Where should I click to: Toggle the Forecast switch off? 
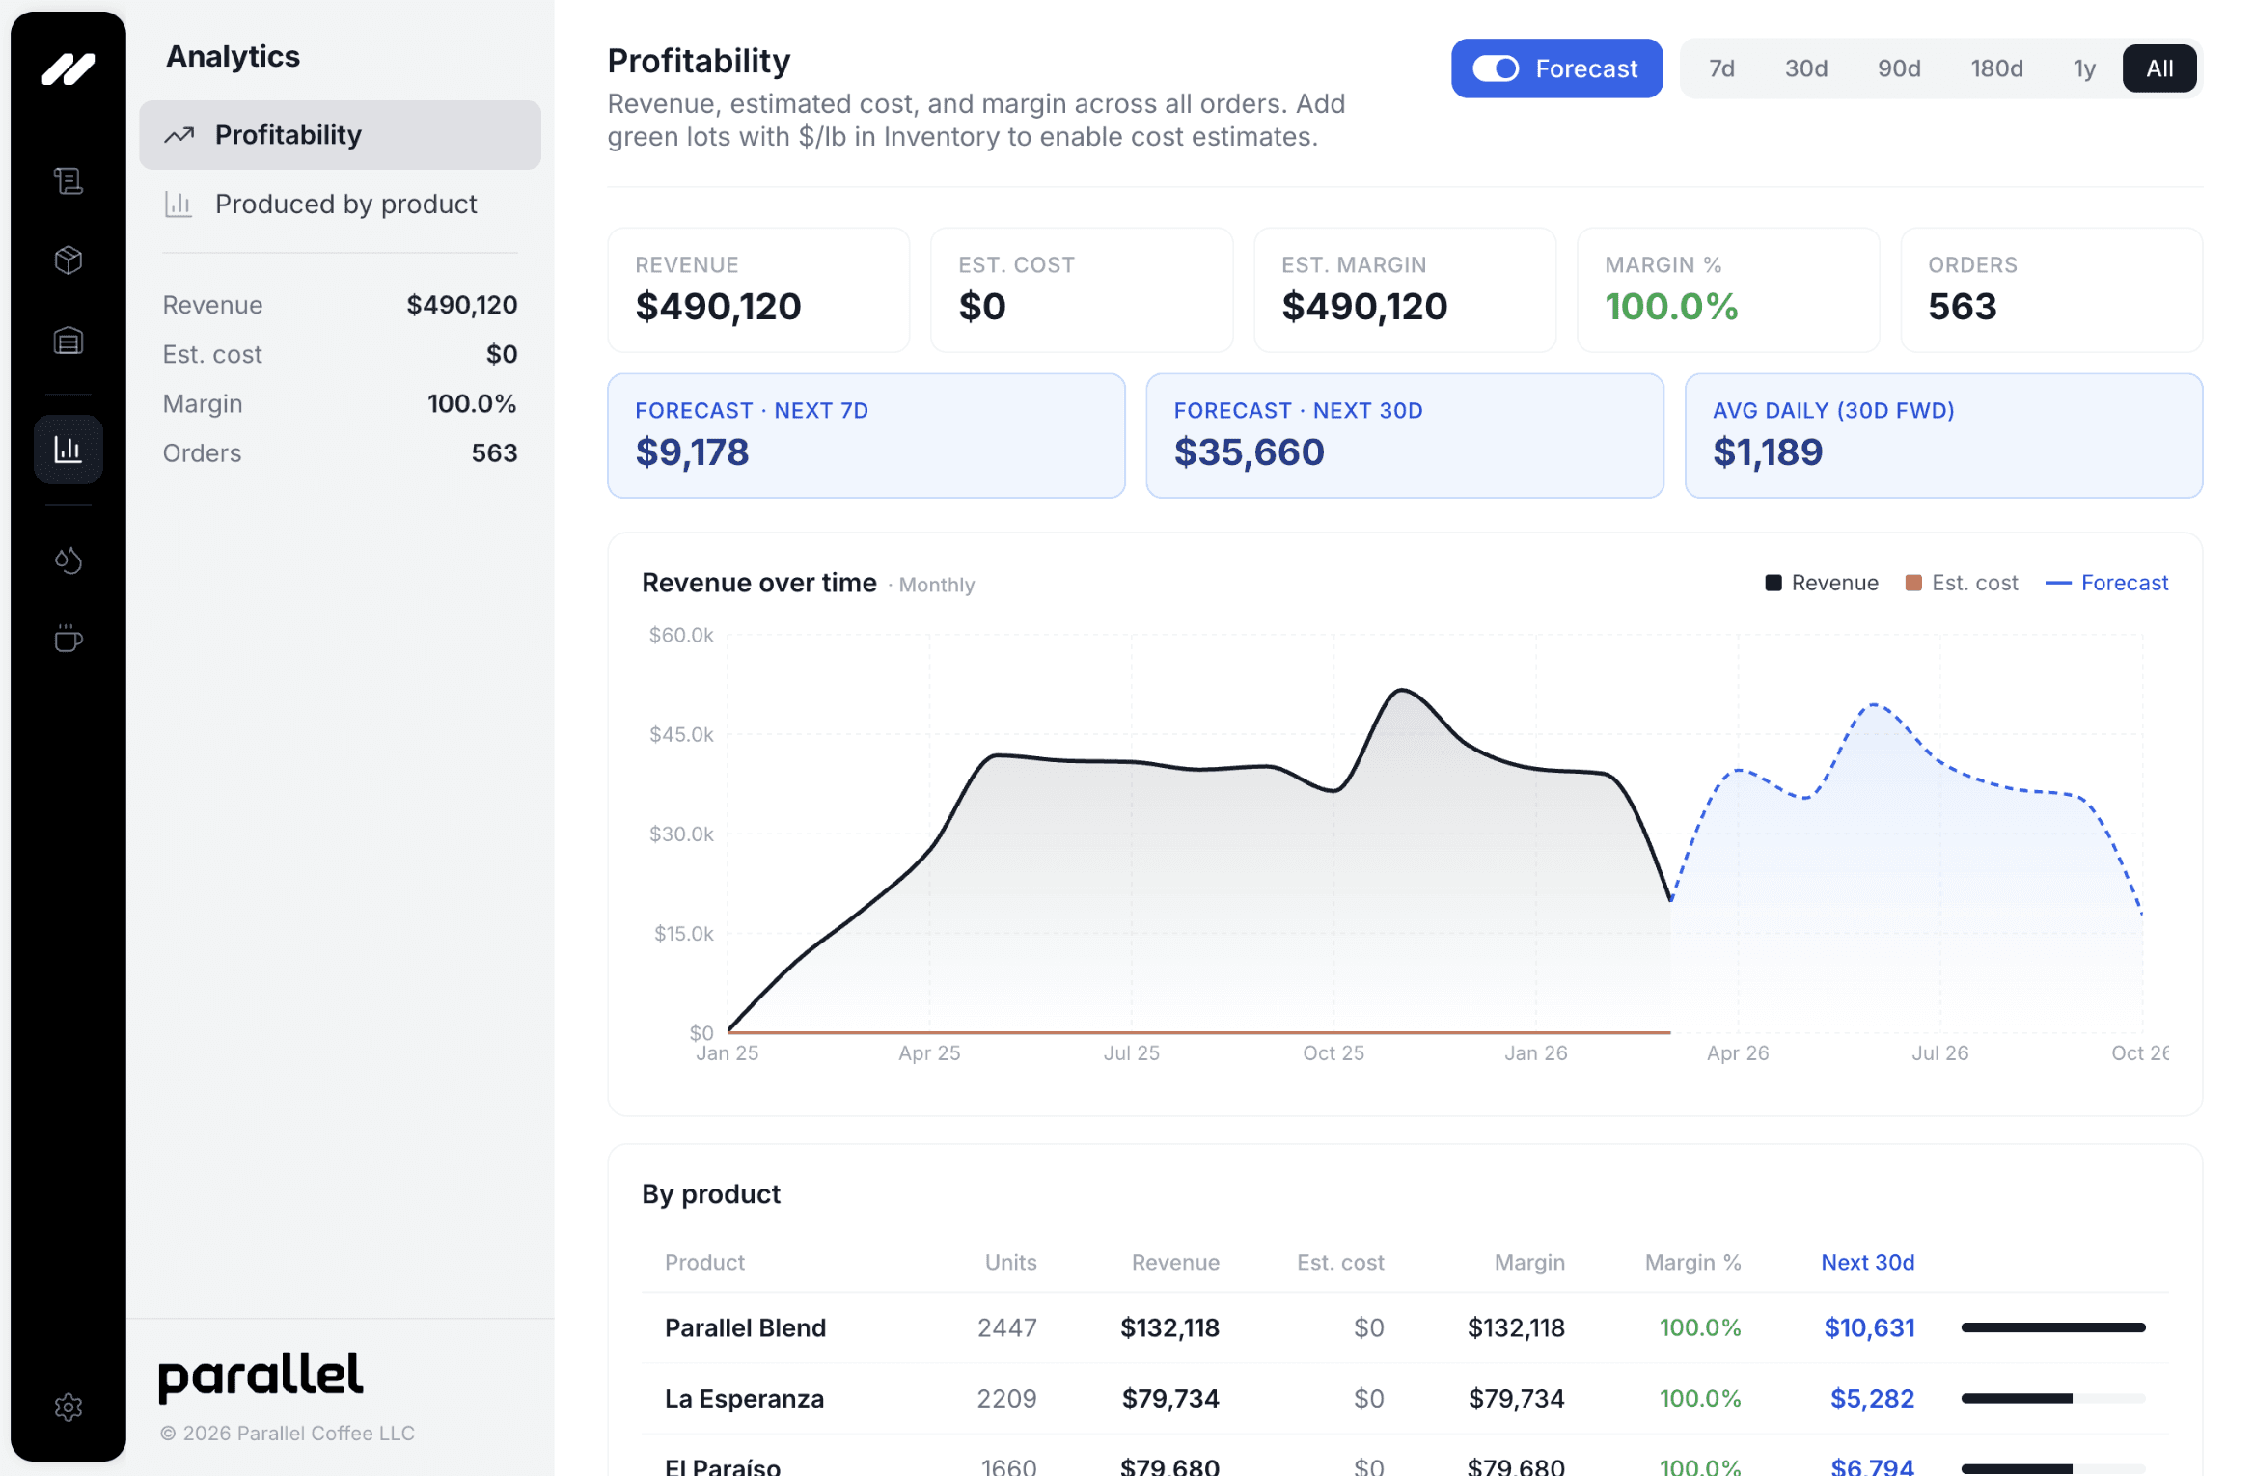[x=1496, y=68]
